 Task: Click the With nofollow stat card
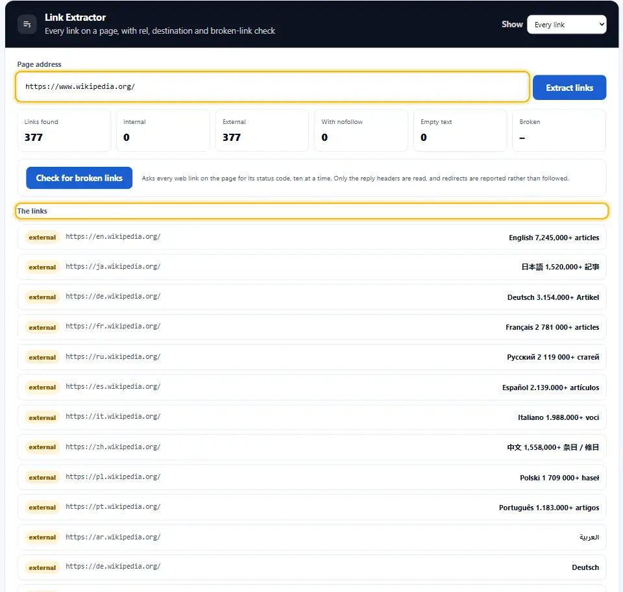(x=361, y=130)
